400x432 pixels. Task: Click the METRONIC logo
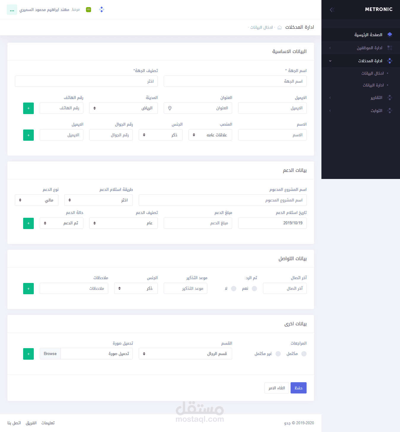[x=379, y=9]
